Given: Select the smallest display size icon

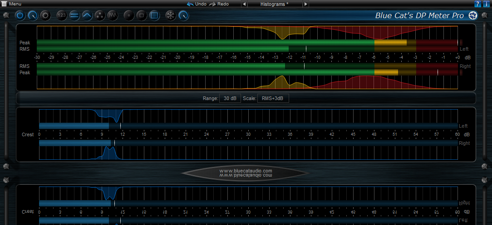Looking at the screenshot, I should click(129, 15).
